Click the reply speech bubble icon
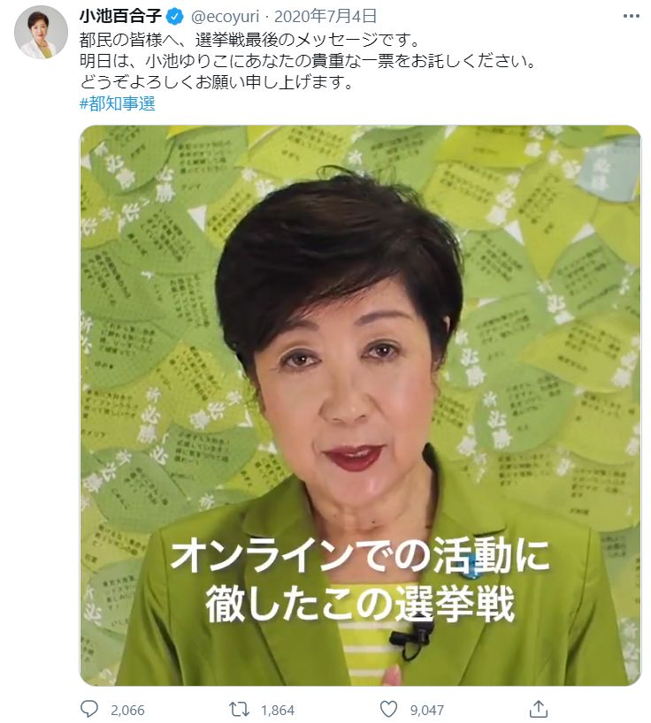651x723 pixels. tap(89, 709)
